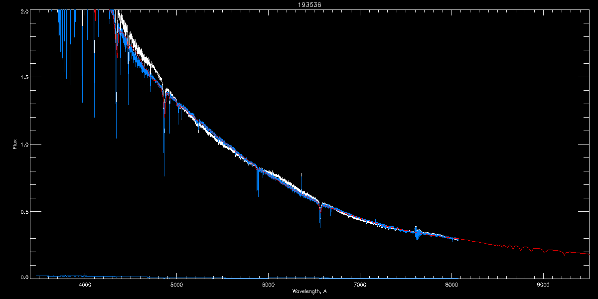
Task: Click the x-axis tick label 9000
Action: pos(543,285)
